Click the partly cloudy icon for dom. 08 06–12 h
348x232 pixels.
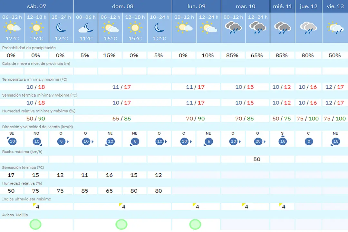pyautogui.click(x=110, y=28)
